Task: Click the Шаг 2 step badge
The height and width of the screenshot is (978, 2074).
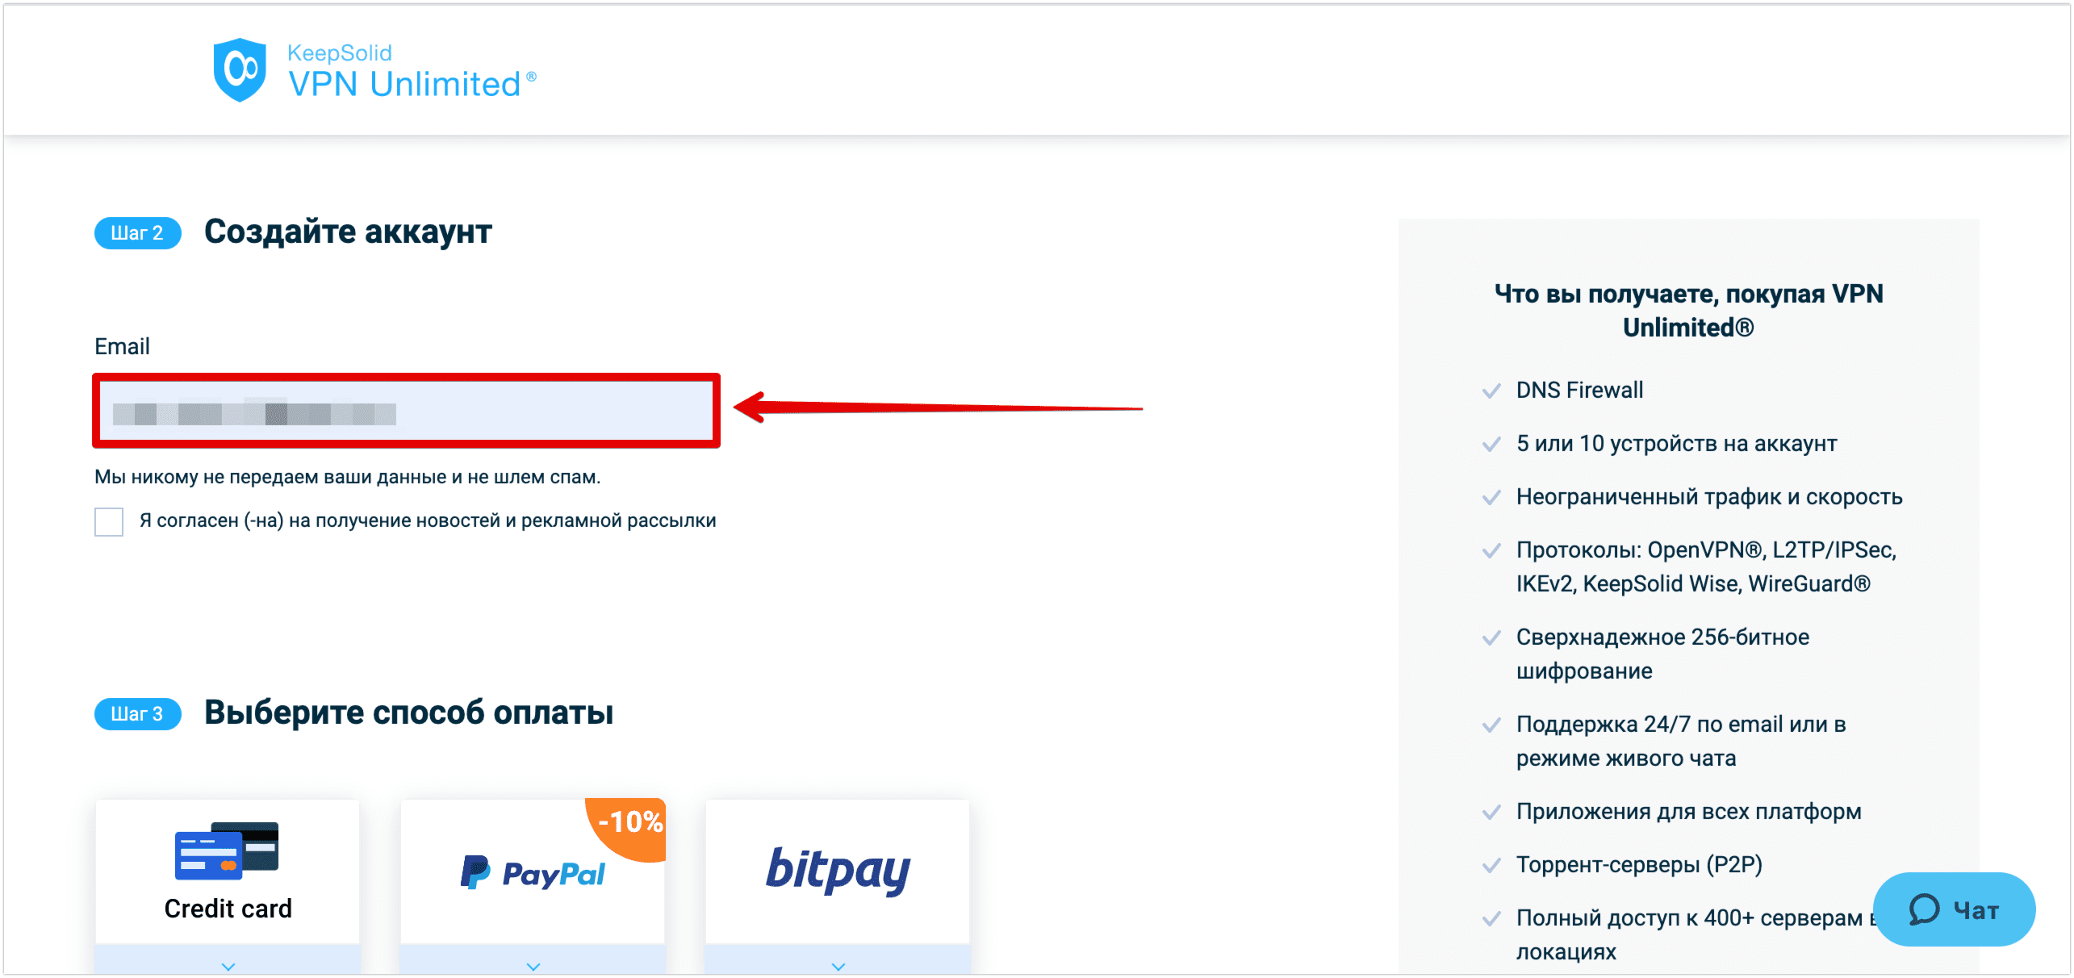Action: [x=137, y=233]
